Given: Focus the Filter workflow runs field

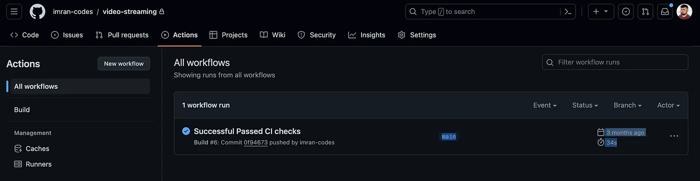Looking at the screenshot, I should 615,62.
